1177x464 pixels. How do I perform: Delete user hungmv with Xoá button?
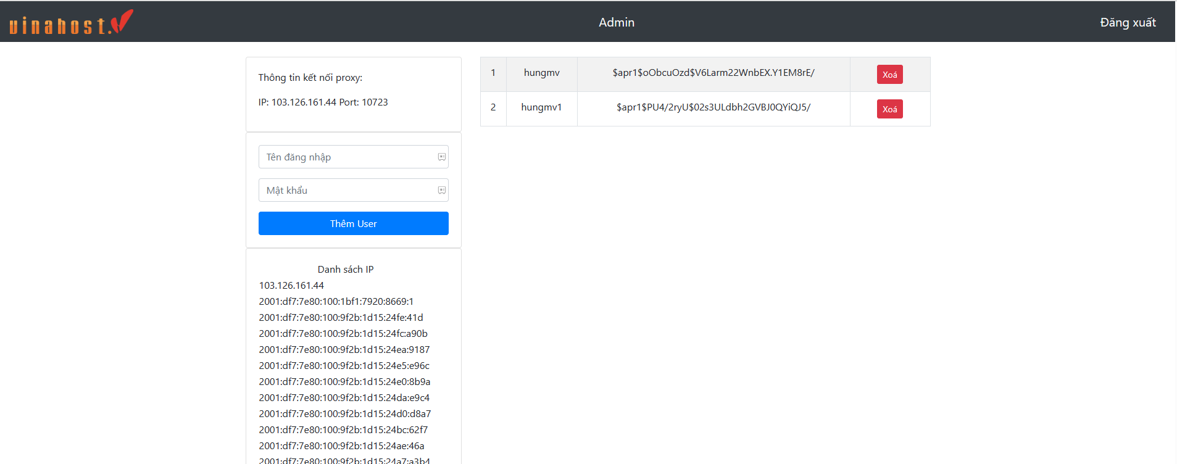[x=889, y=75]
